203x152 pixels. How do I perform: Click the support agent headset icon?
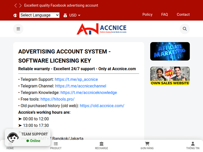[x=13, y=137]
